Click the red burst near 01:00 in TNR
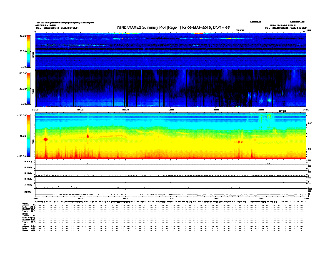The height and width of the screenshot is (255, 330). (x=46, y=139)
